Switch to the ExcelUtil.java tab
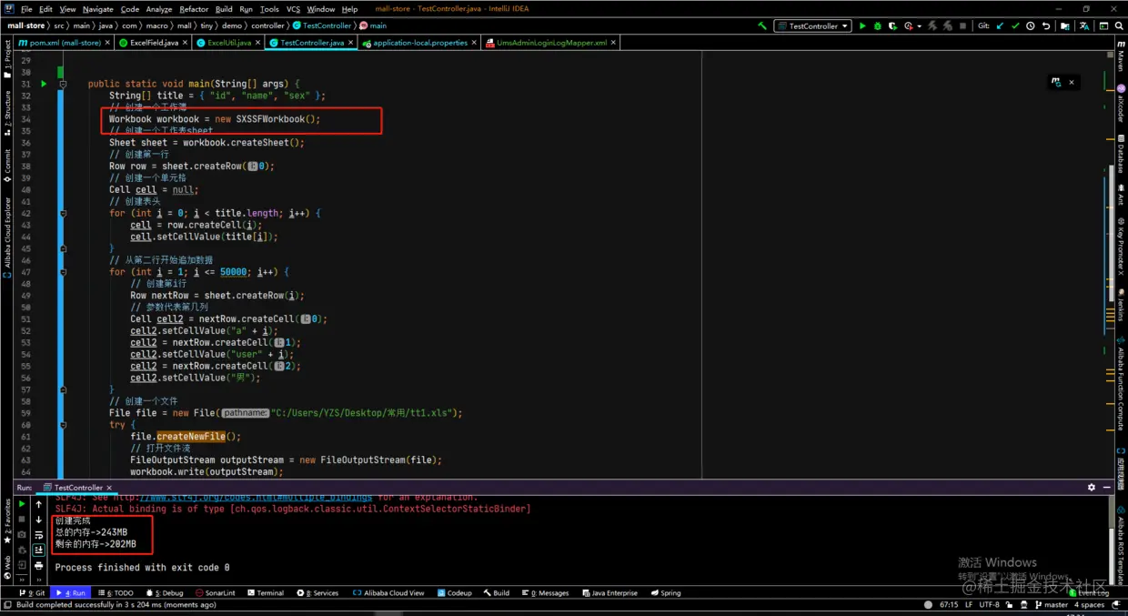The width and height of the screenshot is (1128, 616). pos(228,43)
